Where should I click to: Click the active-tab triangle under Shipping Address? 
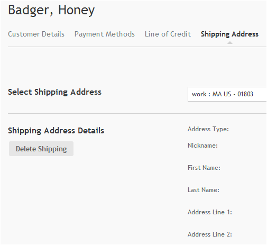(230, 42)
